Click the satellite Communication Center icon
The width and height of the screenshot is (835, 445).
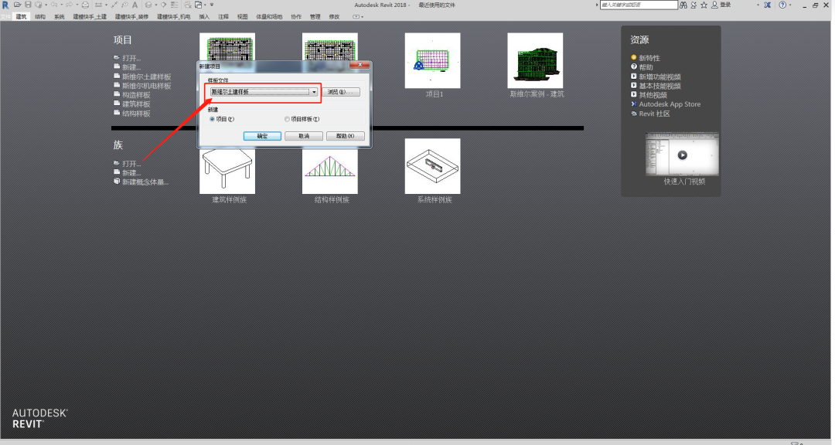pyautogui.click(x=694, y=5)
